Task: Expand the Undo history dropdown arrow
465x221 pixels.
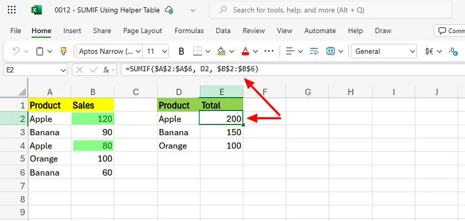Action: pyautogui.click(x=26, y=52)
